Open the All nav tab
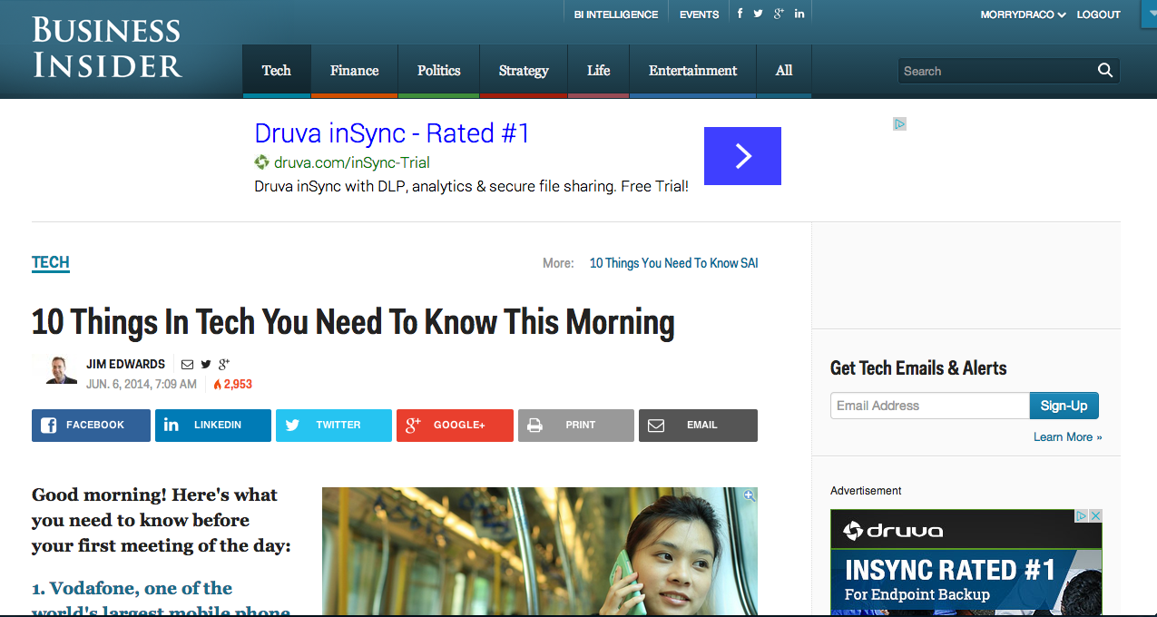 pos(784,71)
